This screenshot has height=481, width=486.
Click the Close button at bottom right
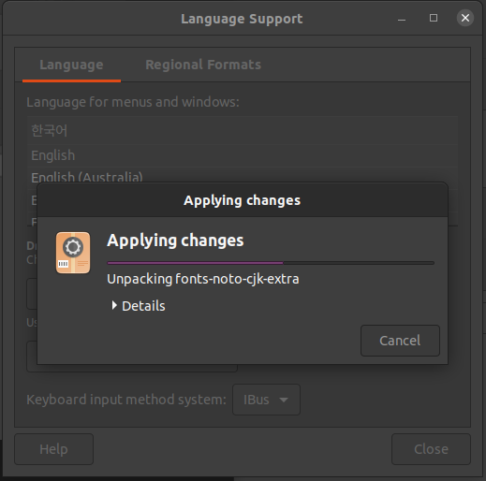(431, 449)
